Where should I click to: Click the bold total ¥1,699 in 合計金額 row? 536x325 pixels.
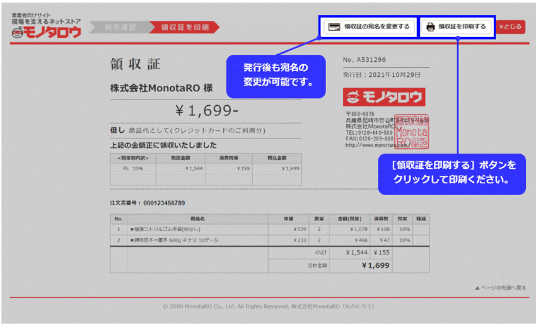point(376,266)
